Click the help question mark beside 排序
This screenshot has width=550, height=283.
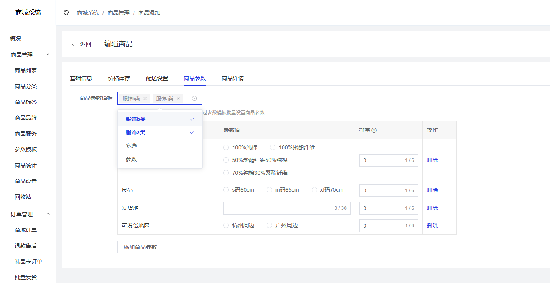(x=374, y=130)
